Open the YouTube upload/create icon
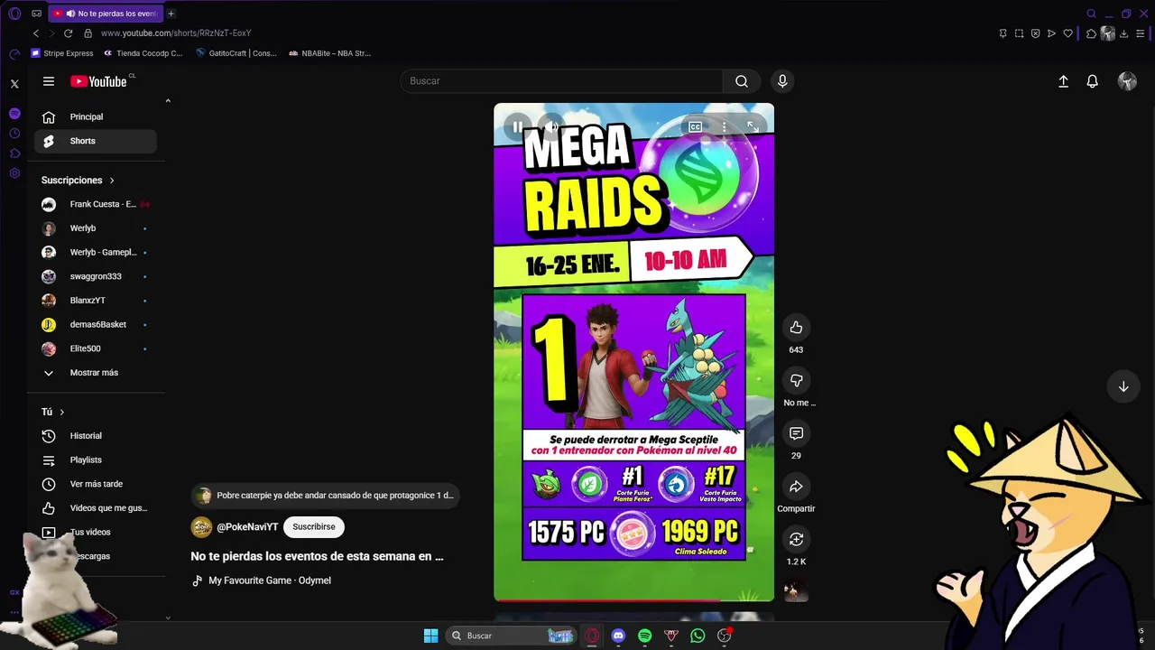Image resolution: width=1155 pixels, height=650 pixels. (1063, 81)
